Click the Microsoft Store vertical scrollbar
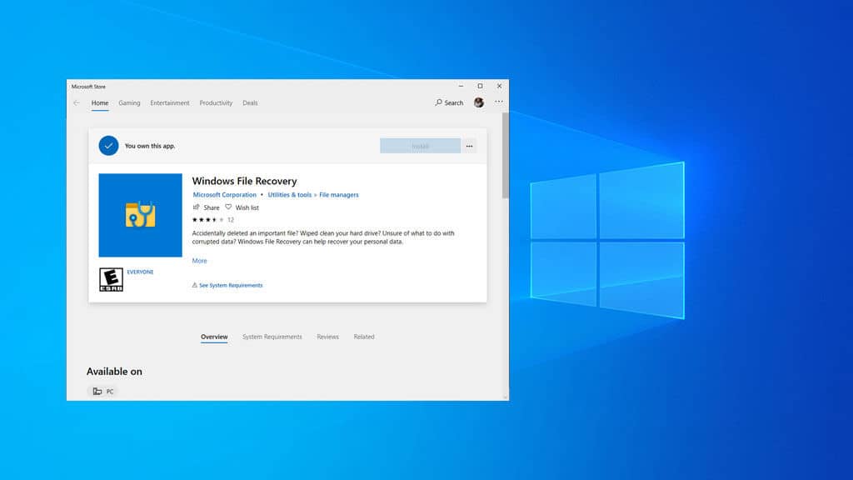Screen dimensions: 853x480 (506, 156)
